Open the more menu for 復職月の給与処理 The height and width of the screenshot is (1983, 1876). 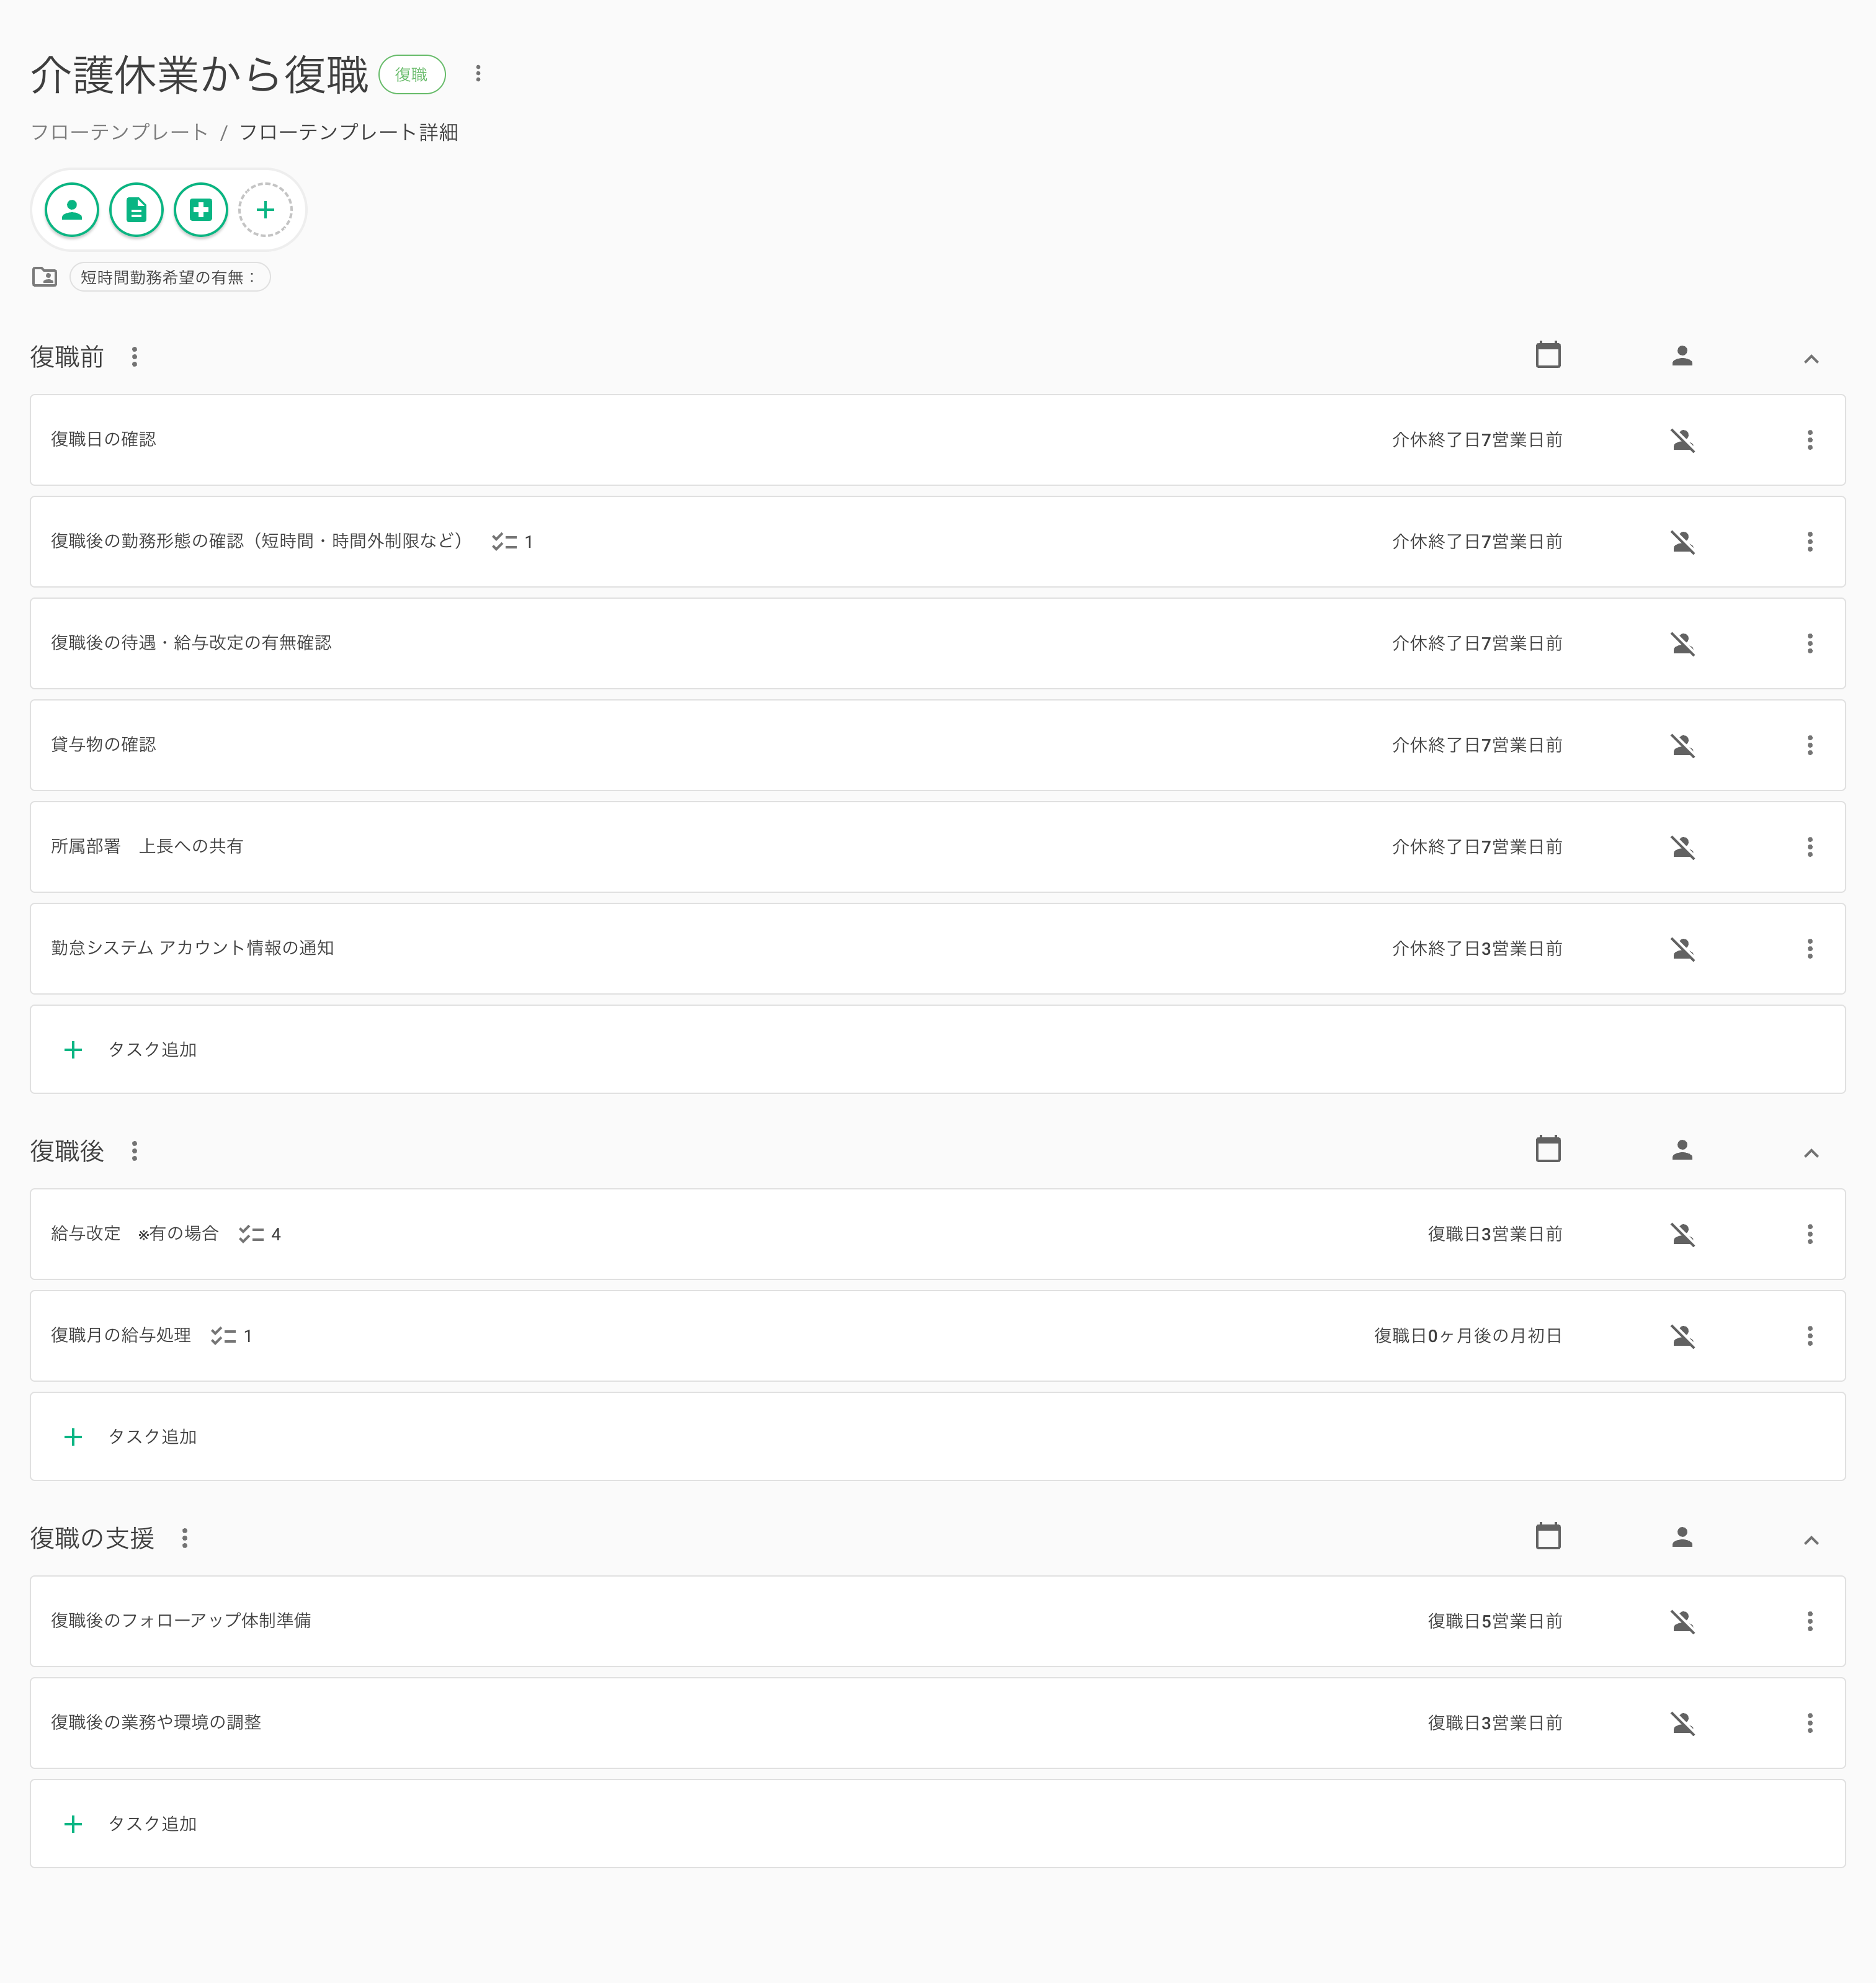[x=1810, y=1336]
